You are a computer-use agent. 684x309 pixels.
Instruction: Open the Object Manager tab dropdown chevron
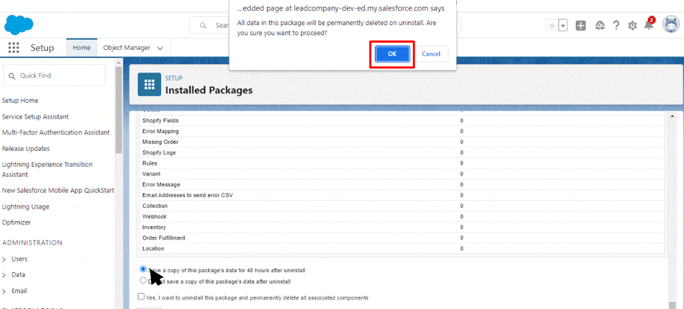pyautogui.click(x=160, y=48)
